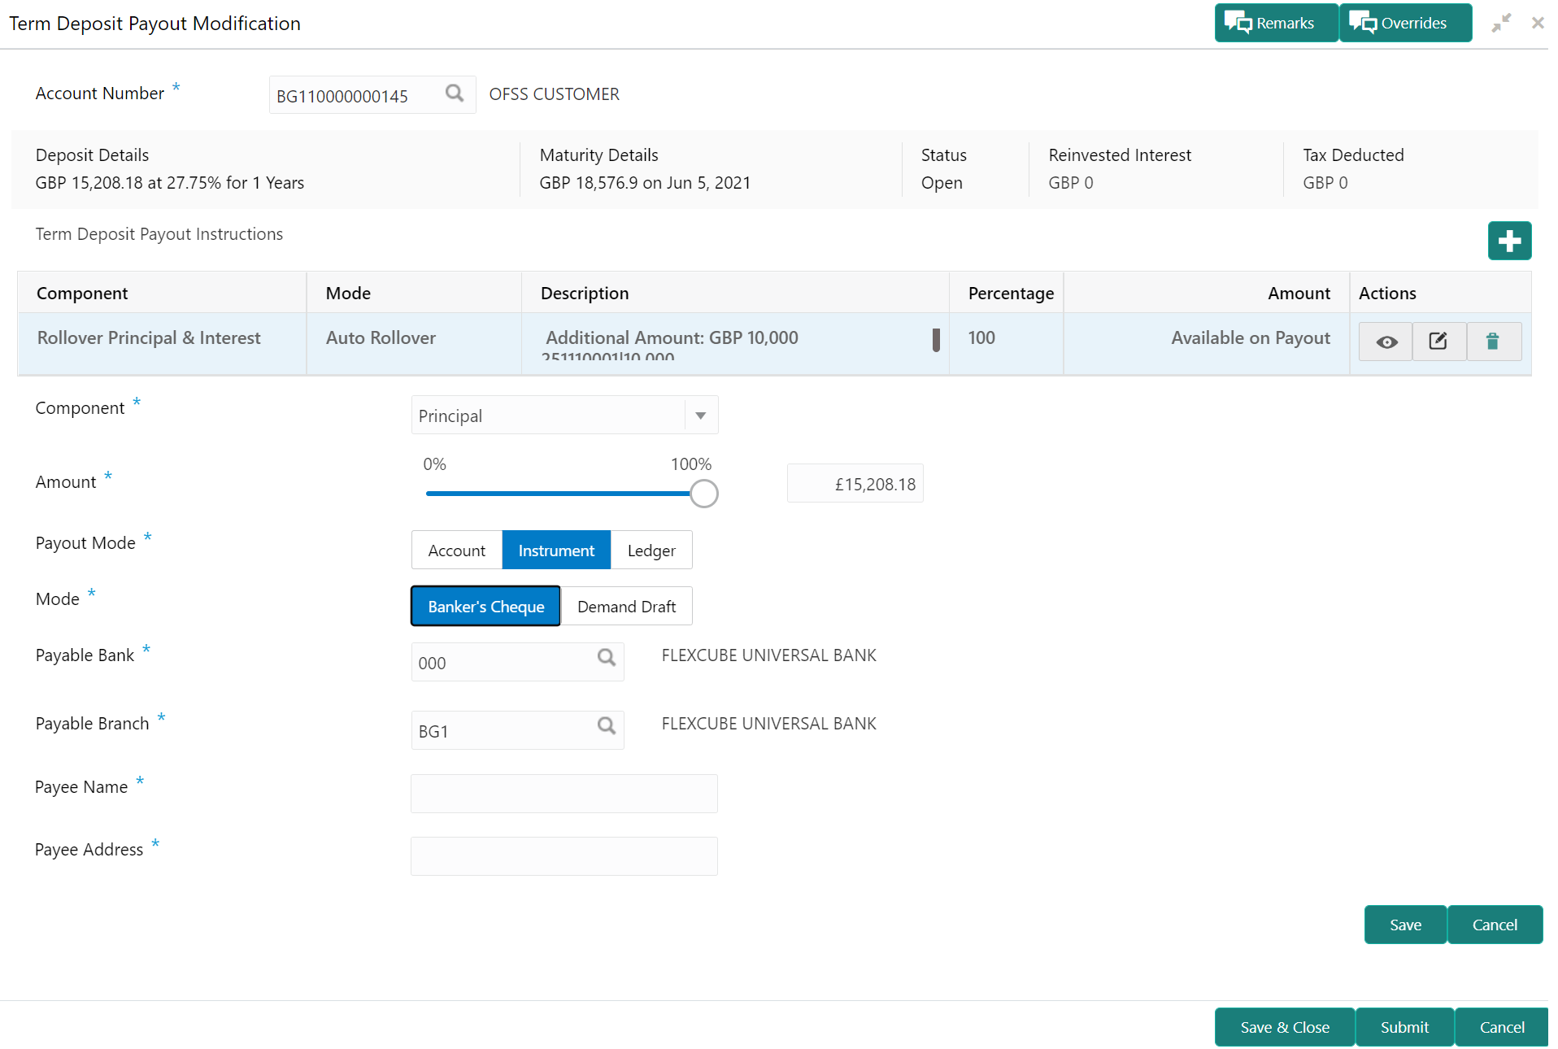
Task: Edit the Rollover Principal & Interest row
Action: click(1438, 342)
